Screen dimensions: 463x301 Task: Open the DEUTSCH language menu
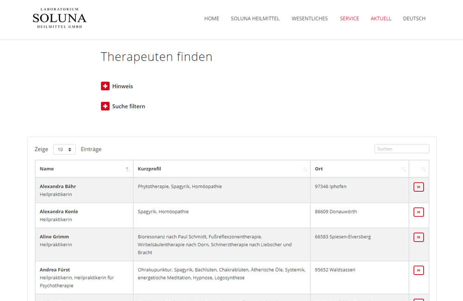coord(414,19)
